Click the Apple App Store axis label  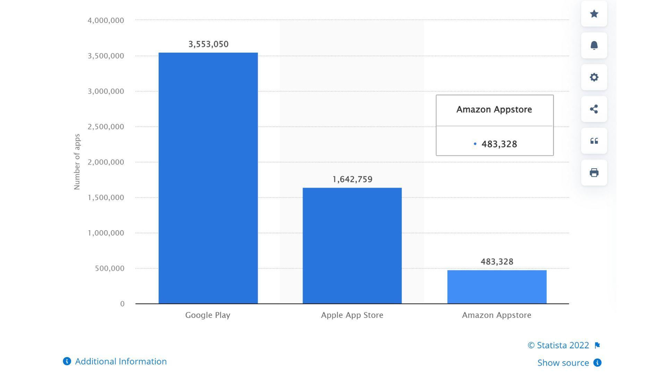pyautogui.click(x=352, y=315)
